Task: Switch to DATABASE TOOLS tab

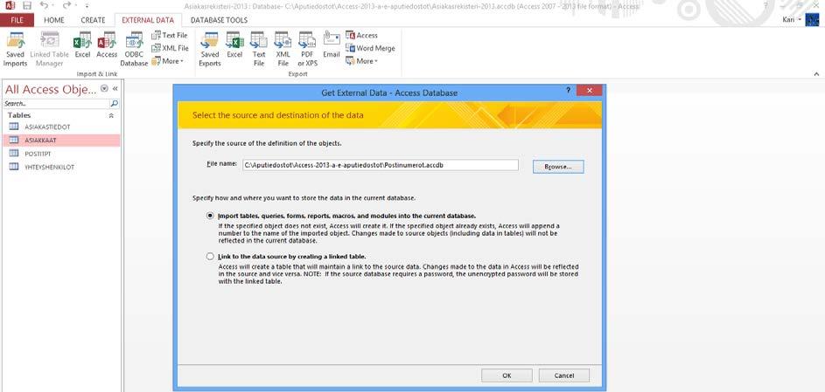Action: [x=219, y=20]
